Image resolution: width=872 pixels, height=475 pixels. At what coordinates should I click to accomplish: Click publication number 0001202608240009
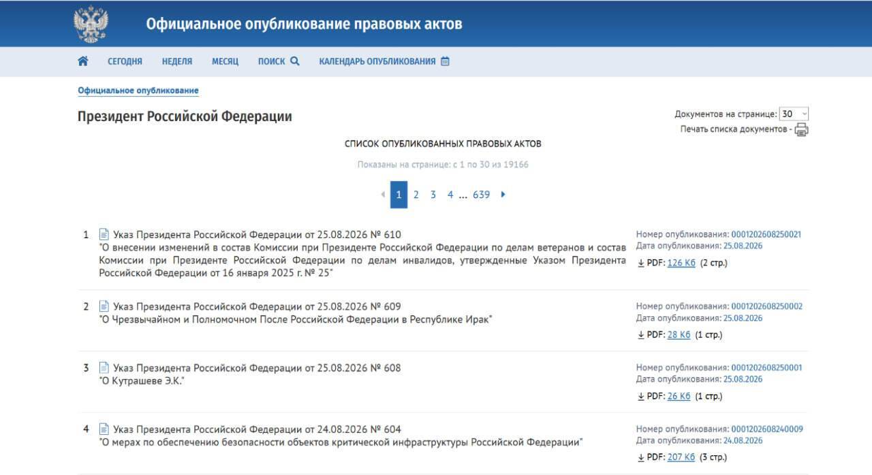pos(766,429)
